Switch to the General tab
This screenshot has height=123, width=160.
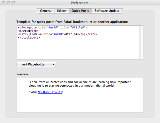[46, 11]
